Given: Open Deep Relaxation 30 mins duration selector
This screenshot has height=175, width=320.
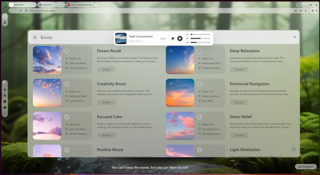Looking at the screenshot, I should (239, 69).
